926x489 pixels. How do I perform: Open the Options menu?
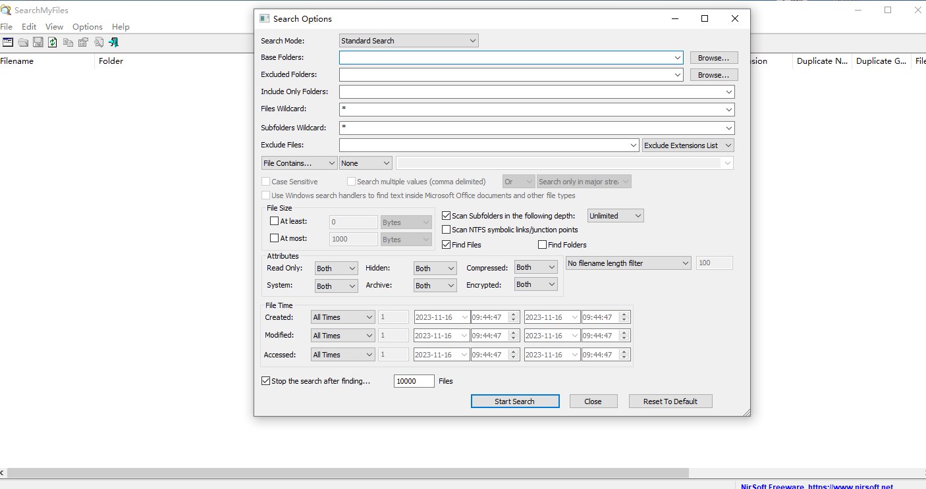[87, 27]
